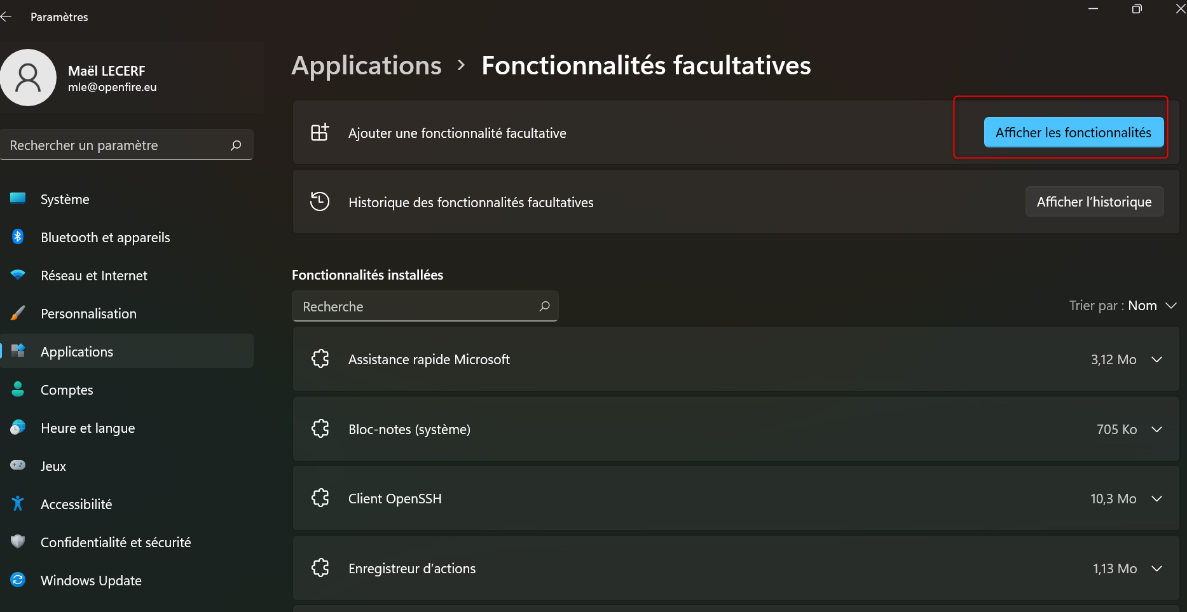Viewport: 1187px width, 612px height.
Task: Click Assistance rapide Microsoft feature name
Action: pos(429,360)
